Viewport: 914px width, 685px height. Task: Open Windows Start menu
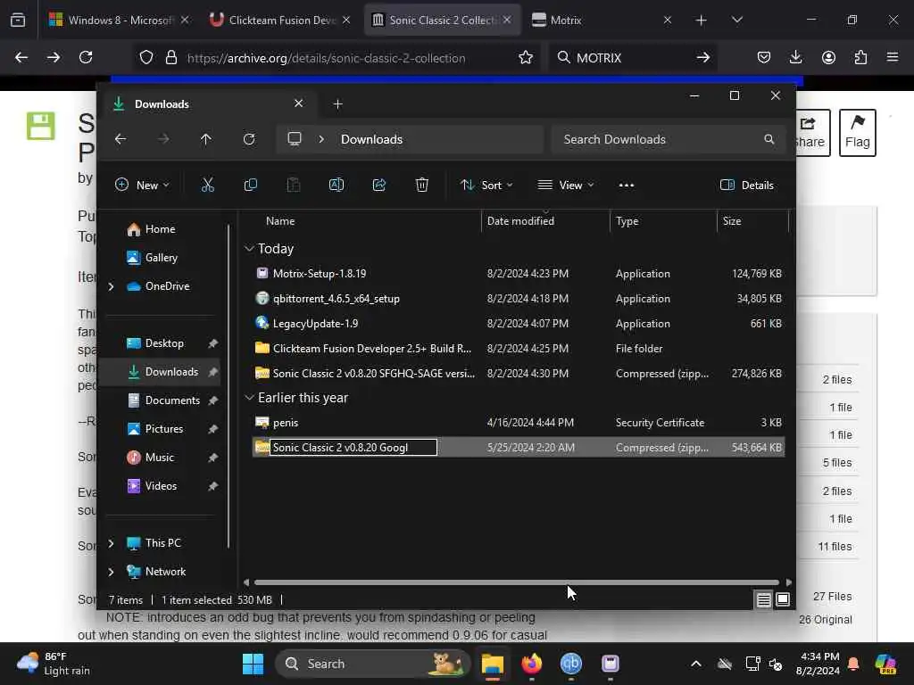click(253, 664)
